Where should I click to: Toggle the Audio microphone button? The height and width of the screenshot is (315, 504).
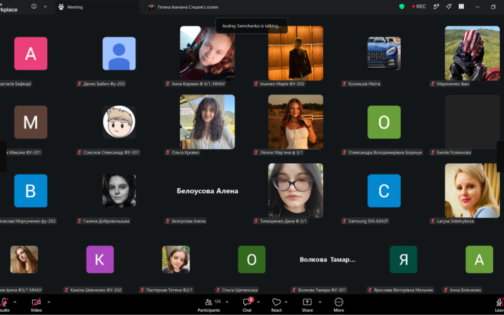(x=4, y=305)
